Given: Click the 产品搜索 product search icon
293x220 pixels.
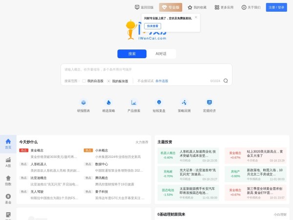Looking at the screenshot, I should [133, 103].
